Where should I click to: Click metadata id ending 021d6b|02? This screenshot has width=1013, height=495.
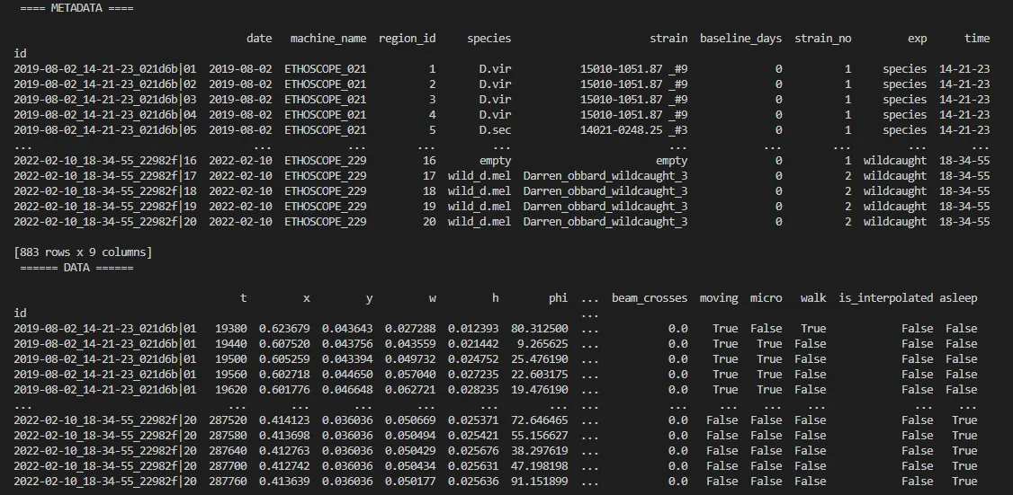tap(104, 84)
